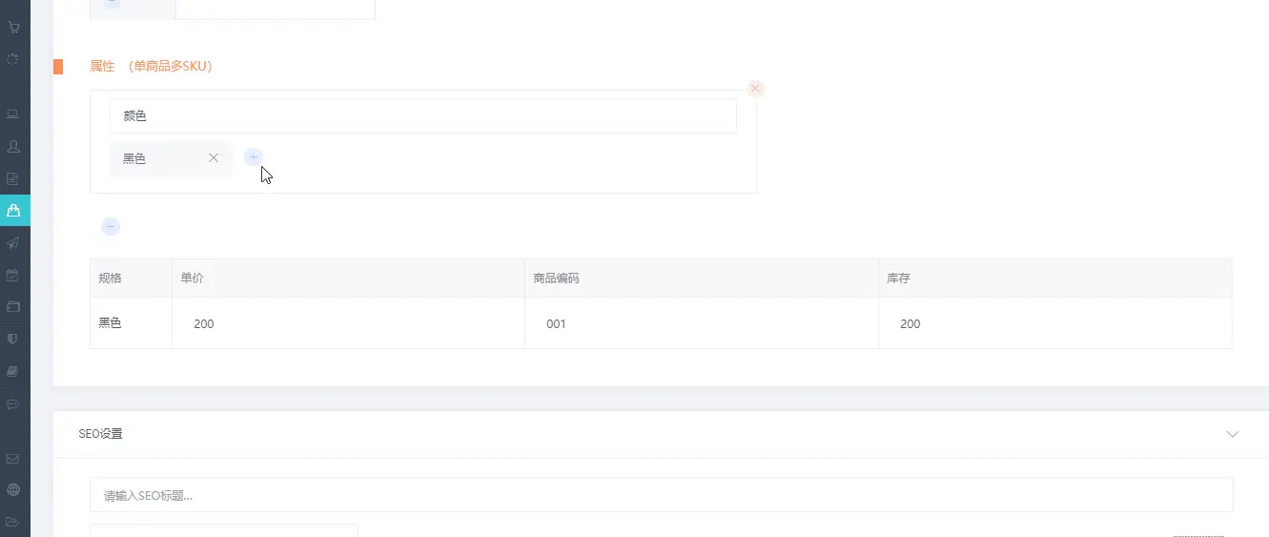The height and width of the screenshot is (537, 1269).
Task: Click the 颜色 attribute name field
Action: 422,116
